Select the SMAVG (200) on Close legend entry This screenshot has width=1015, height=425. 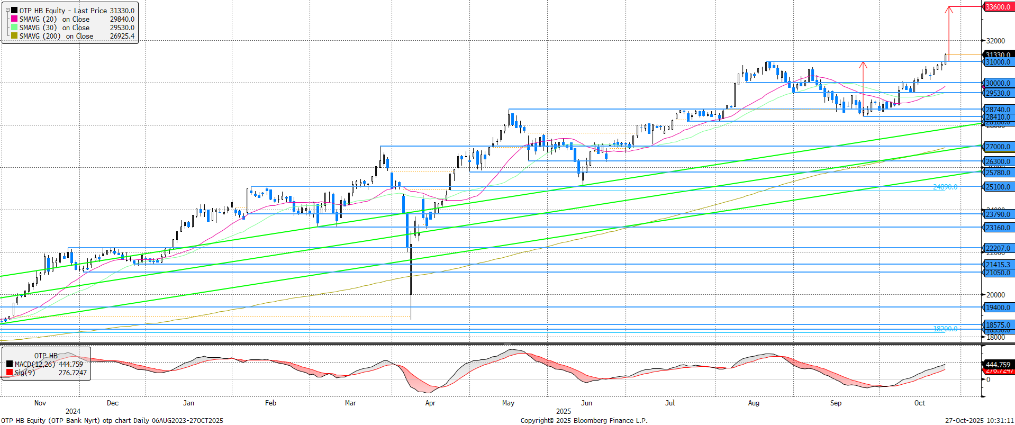coord(56,36)
